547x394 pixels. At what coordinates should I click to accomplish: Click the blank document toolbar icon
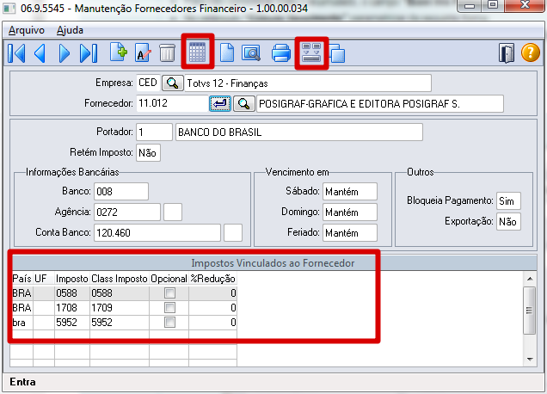point(227,53)
